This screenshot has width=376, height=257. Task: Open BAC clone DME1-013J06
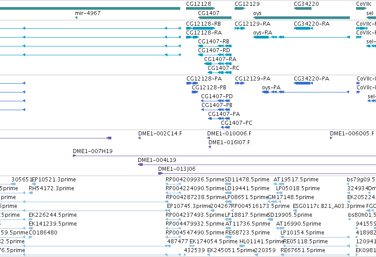pyautogui.click(x=177, y=169)
